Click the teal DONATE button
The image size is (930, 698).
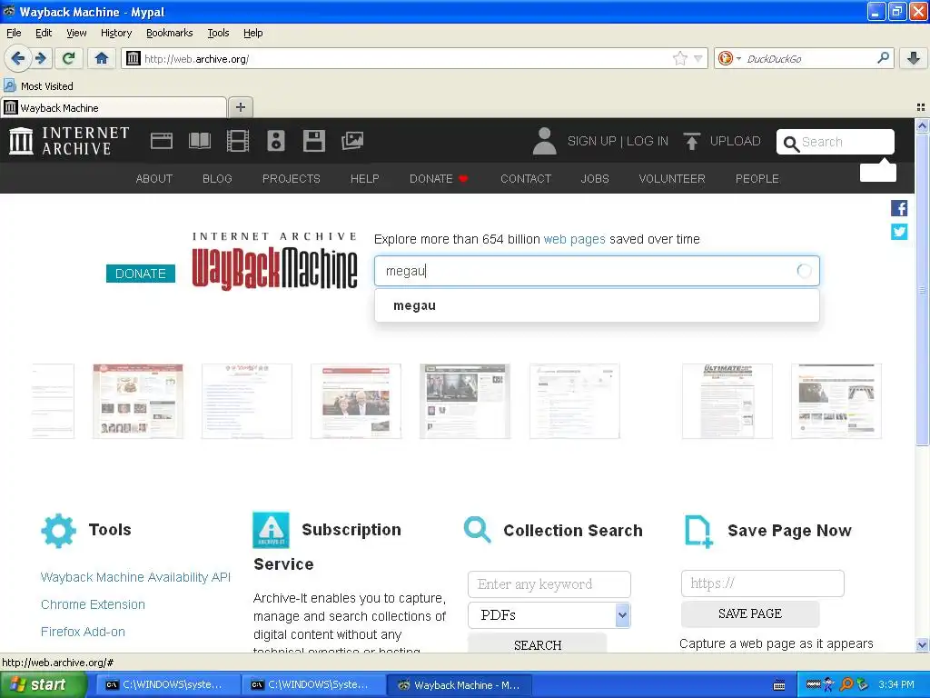141,274
